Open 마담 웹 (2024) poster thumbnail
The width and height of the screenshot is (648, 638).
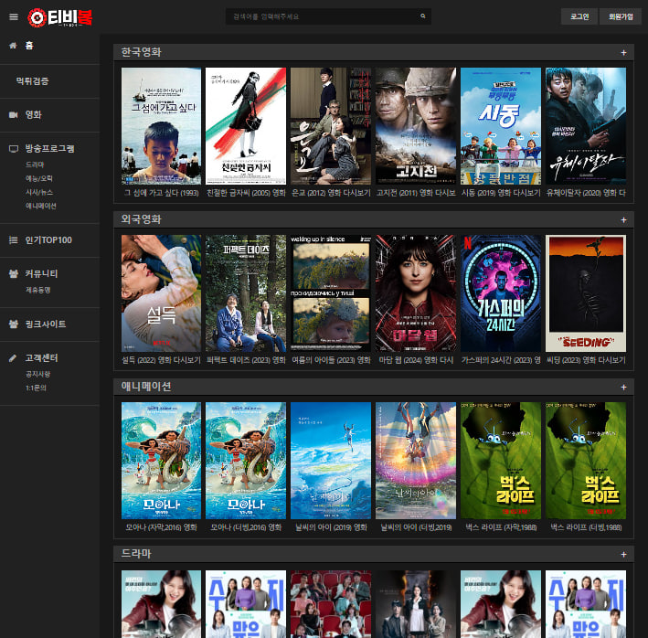[416, 293]
